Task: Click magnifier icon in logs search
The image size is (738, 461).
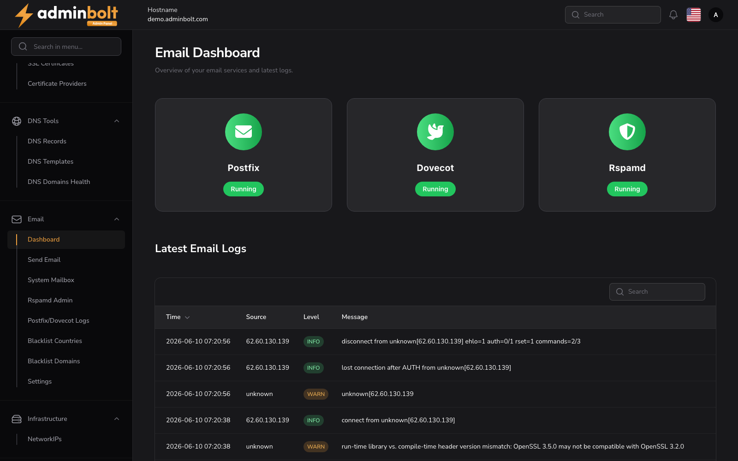Action: pos(620,292)
